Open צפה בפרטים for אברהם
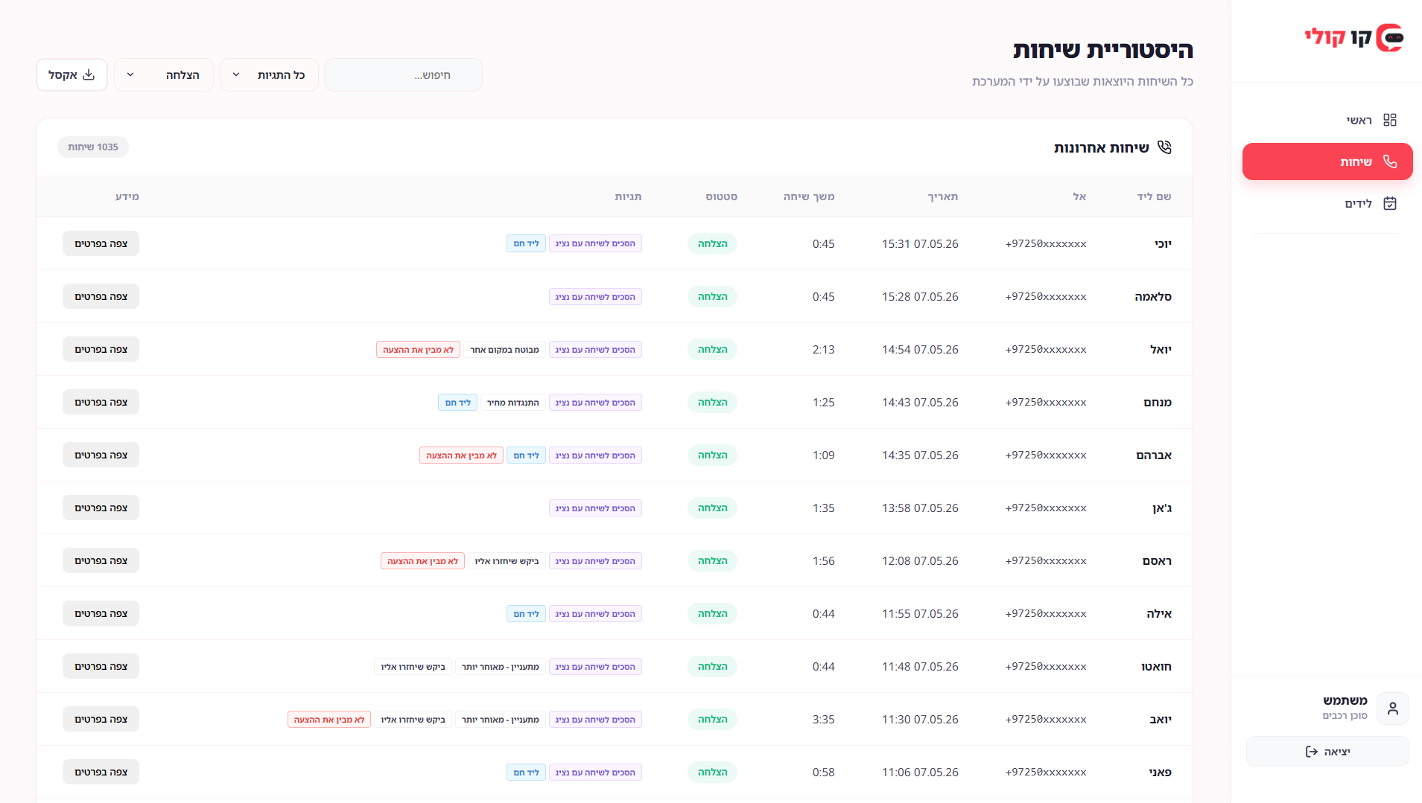This screenshot has width=1422, height=803. click(101, 455)
